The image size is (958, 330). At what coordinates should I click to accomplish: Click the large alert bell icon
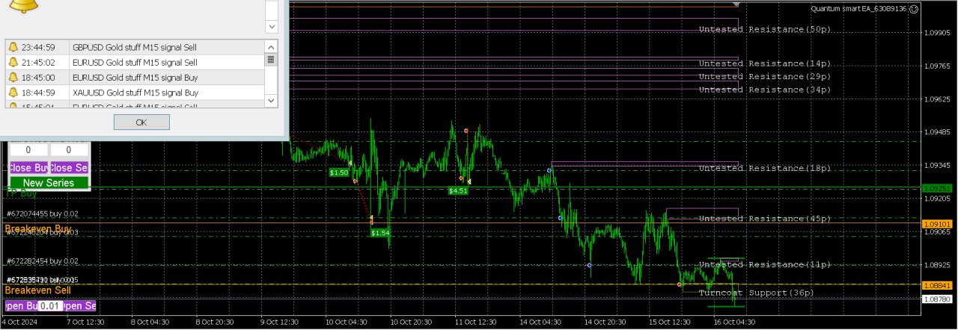click(x=25, y=6)
